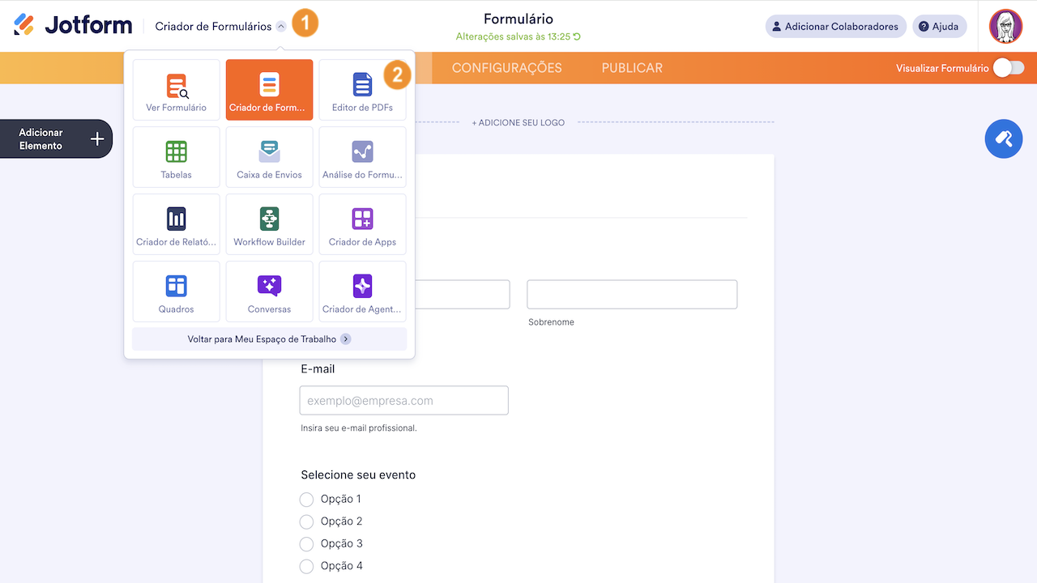1037x583 pixels.
Task: Click Voltar para Meu Espaço de Trabalho
Action: (x=269, y=338)
